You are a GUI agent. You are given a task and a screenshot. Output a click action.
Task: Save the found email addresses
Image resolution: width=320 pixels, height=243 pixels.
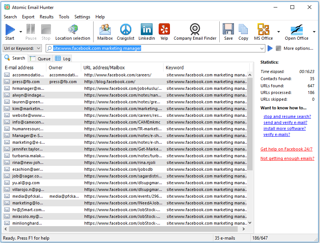click(228, 29)
